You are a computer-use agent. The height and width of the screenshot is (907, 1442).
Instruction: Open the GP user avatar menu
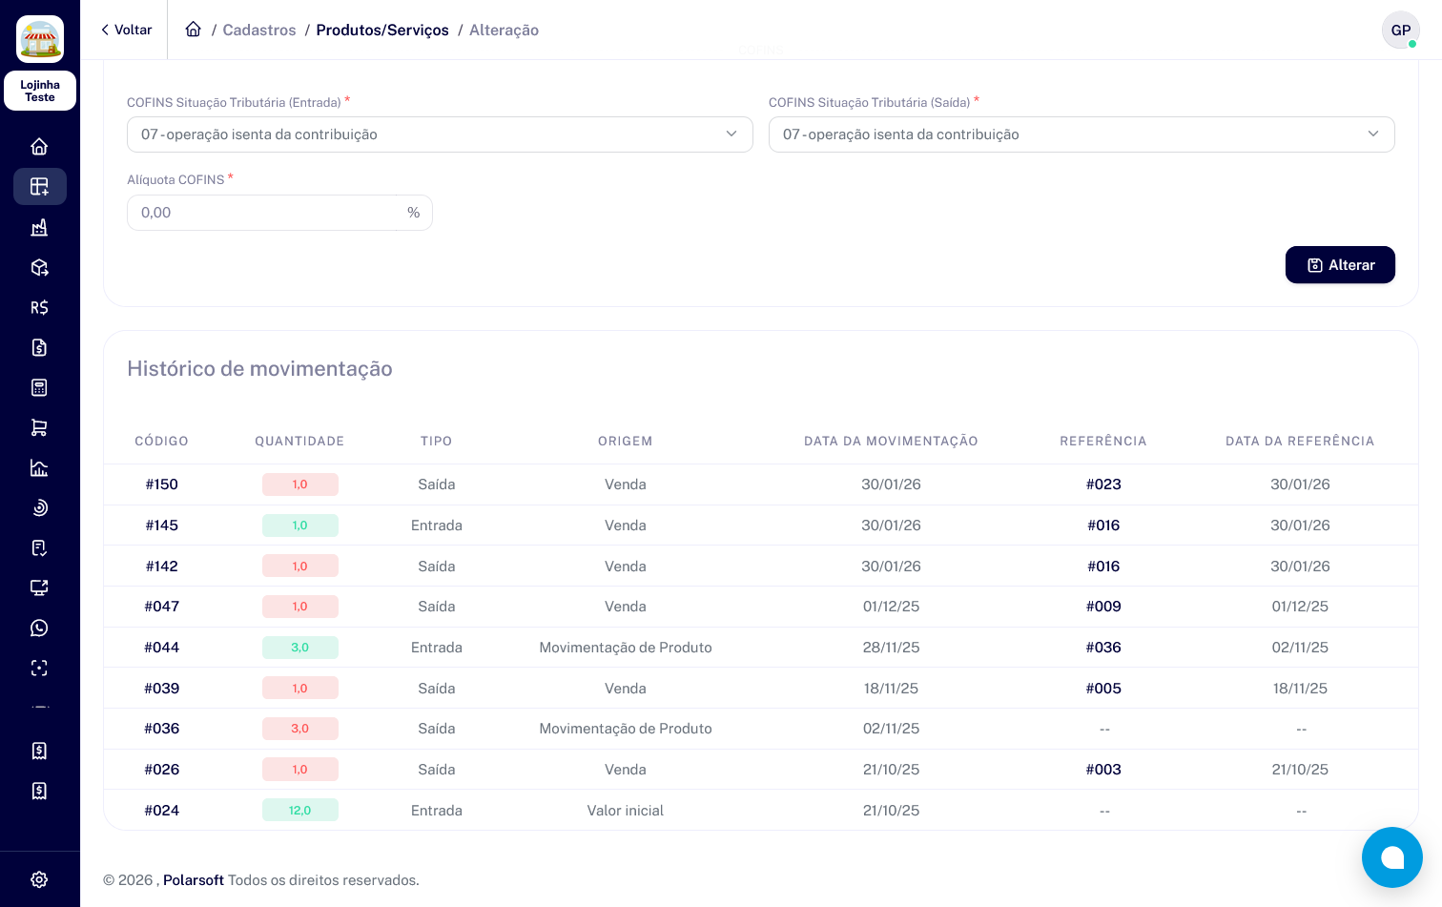[1400, 31]
